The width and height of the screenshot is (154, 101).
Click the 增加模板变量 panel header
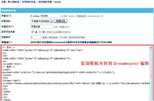[77, 11]
